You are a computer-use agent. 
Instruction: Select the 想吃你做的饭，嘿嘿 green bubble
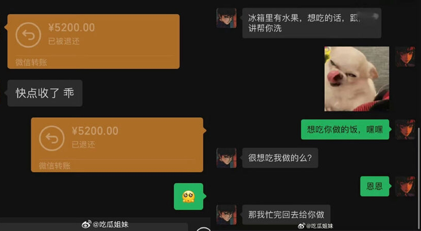[345, 129]
